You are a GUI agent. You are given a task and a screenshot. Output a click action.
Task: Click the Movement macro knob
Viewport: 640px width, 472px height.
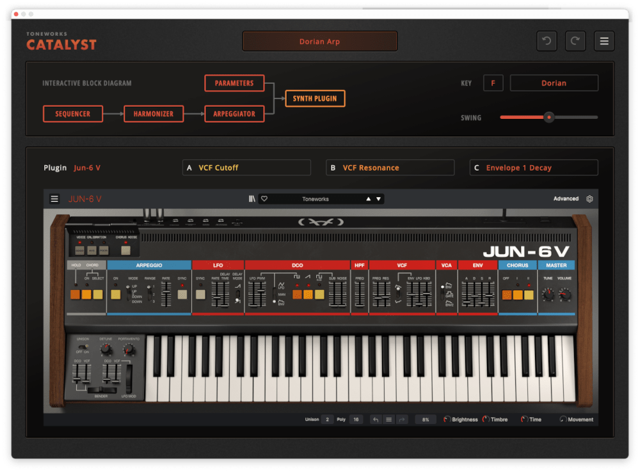[562, 420]
